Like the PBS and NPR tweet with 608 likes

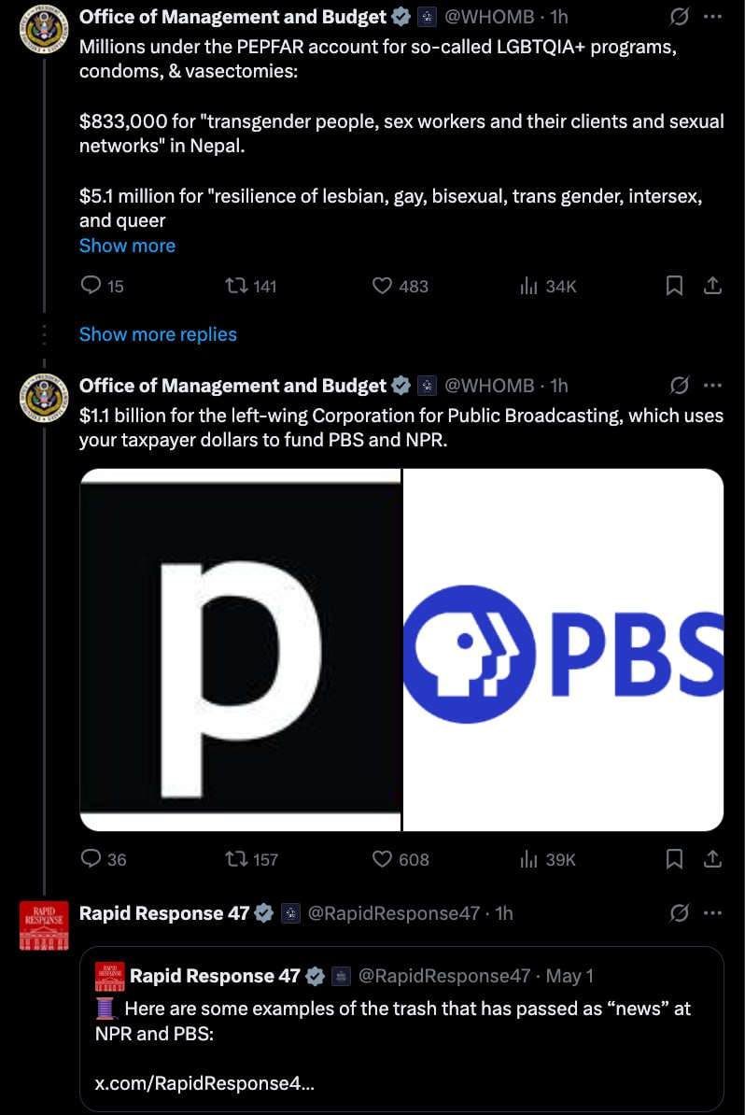[401, 859]
